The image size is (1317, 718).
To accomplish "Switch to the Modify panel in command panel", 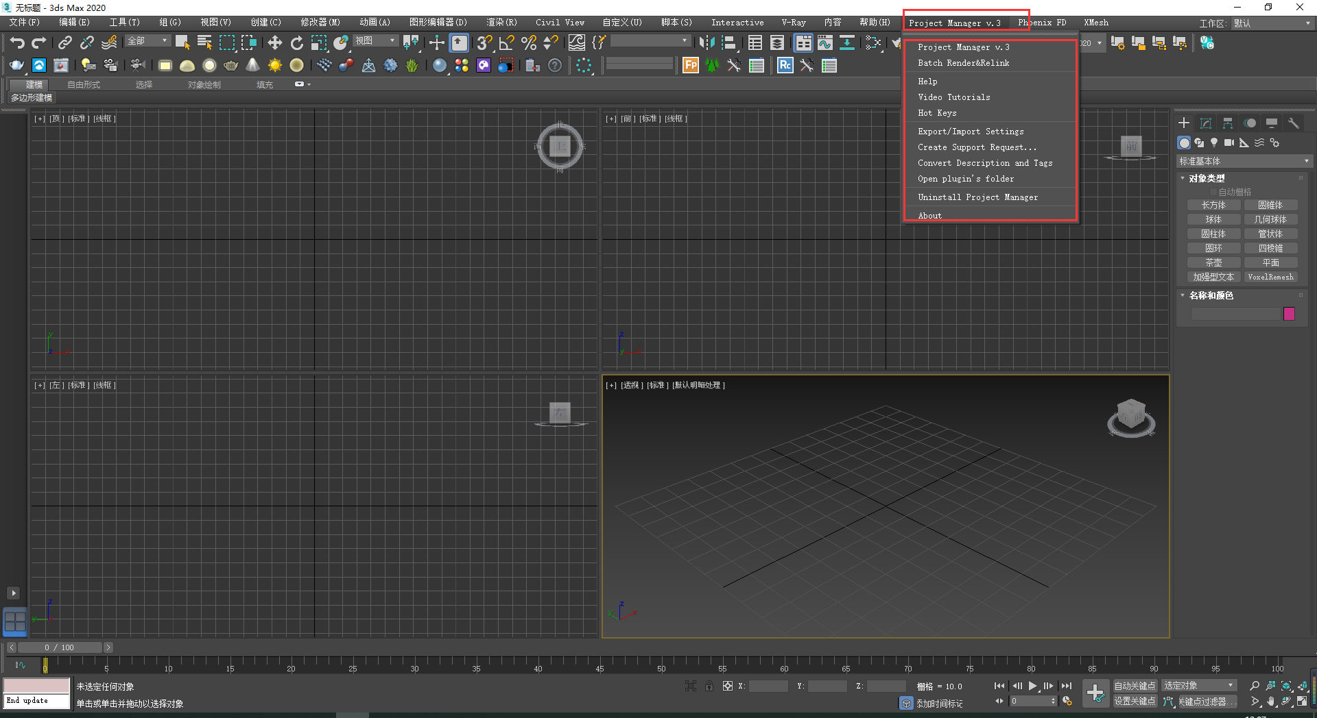I will pyautogui.click(x=1205, y=123).
